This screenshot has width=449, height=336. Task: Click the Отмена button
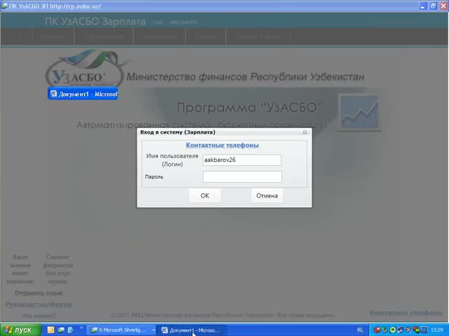tap(267, 196)
